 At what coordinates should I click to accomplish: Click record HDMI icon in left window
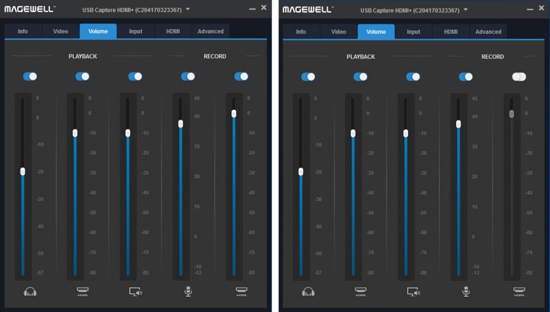(241, 292)
